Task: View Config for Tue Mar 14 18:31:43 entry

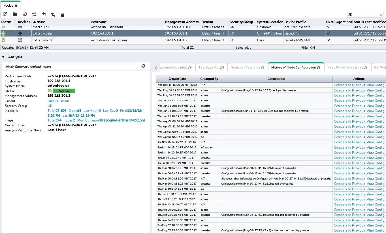Action: pyautogui.click(x=375, y=148)
